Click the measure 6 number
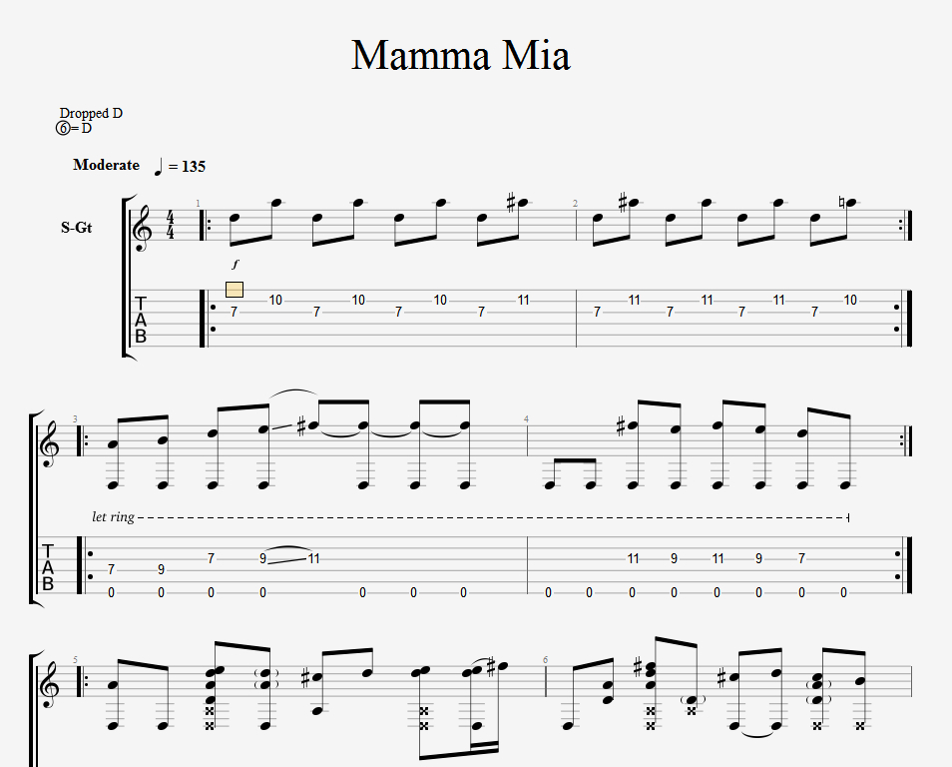952x767 pixels. click(x=545, y=659)
